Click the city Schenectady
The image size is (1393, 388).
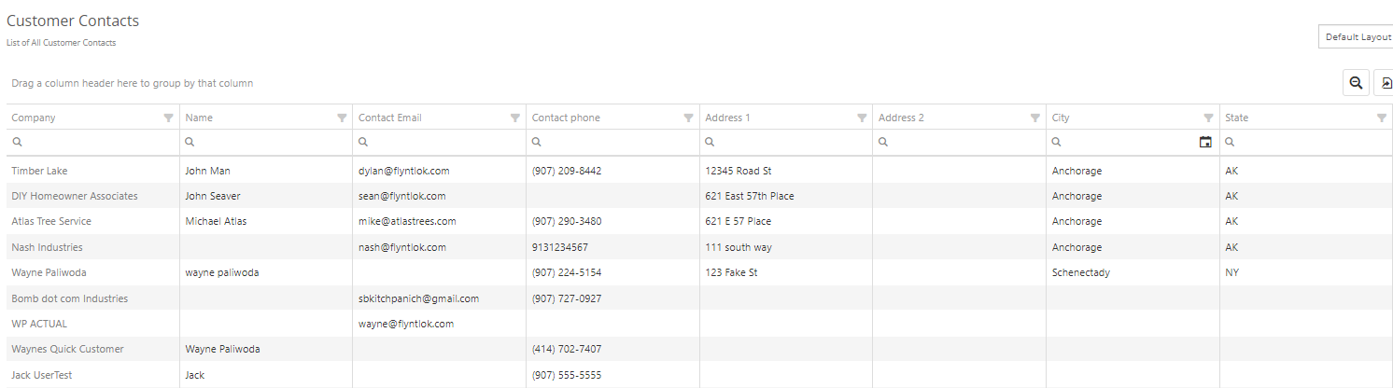coord(1081,272)
